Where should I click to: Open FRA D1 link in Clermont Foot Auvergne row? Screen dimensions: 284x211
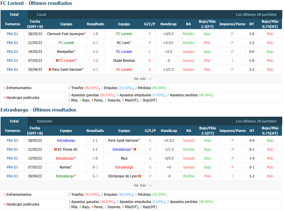click(x=12, y=34)
